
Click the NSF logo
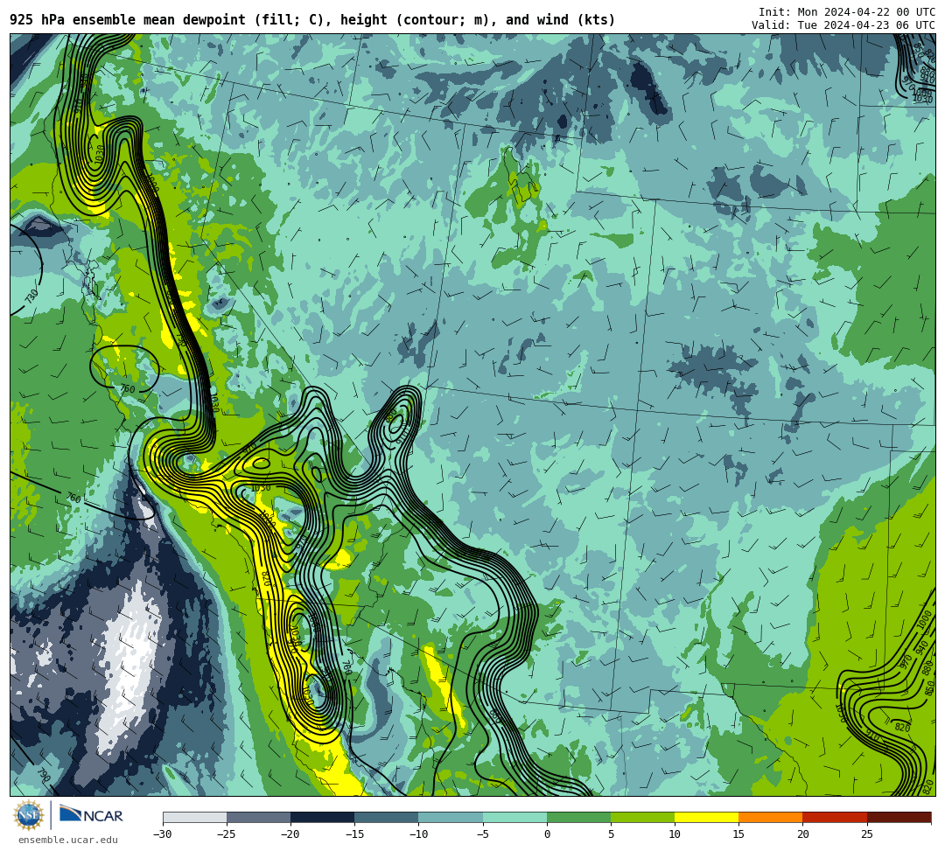click(28, 815)
